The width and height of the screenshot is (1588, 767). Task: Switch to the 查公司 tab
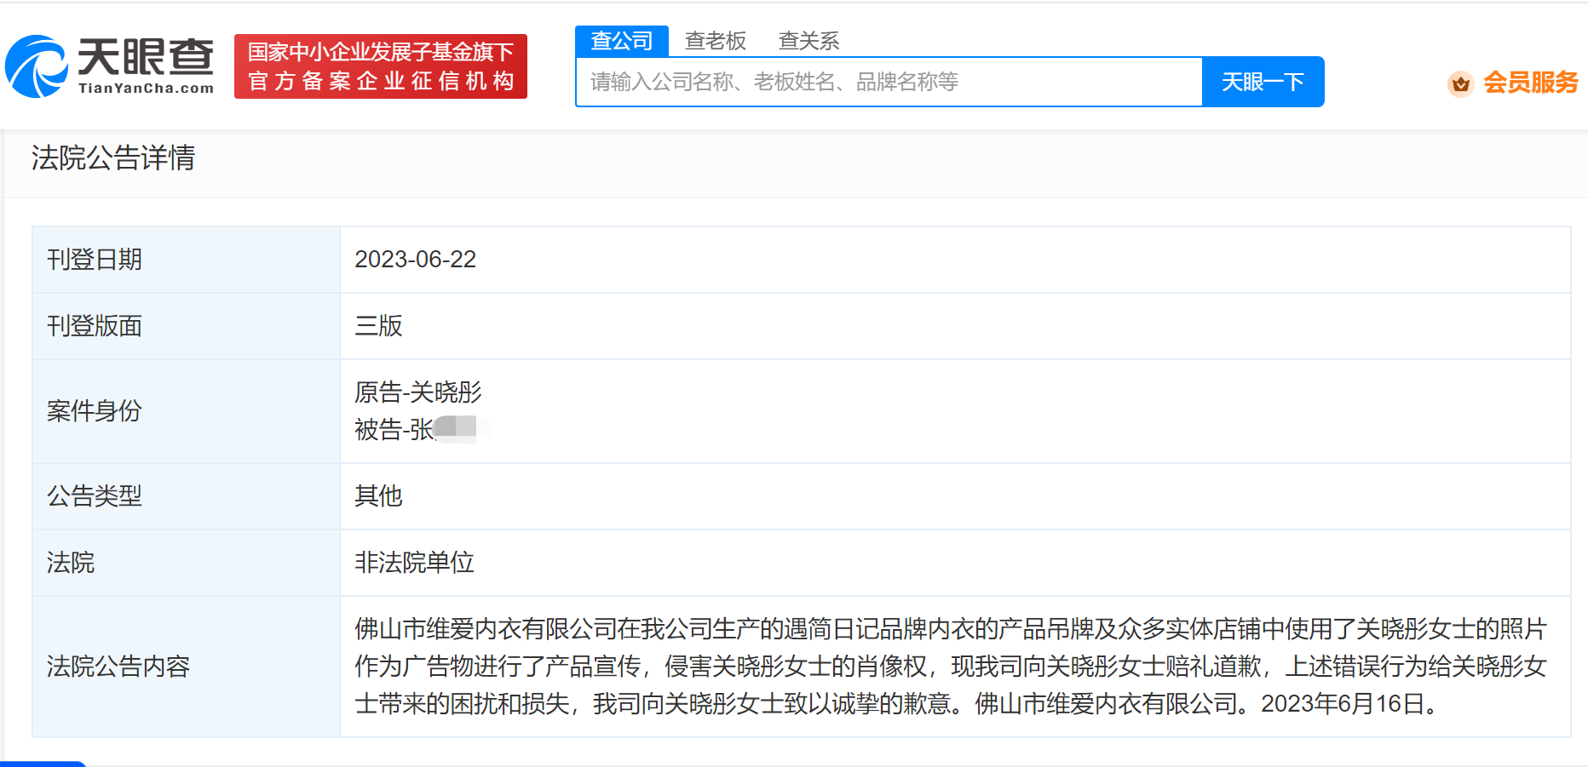[x=622, y=41]
